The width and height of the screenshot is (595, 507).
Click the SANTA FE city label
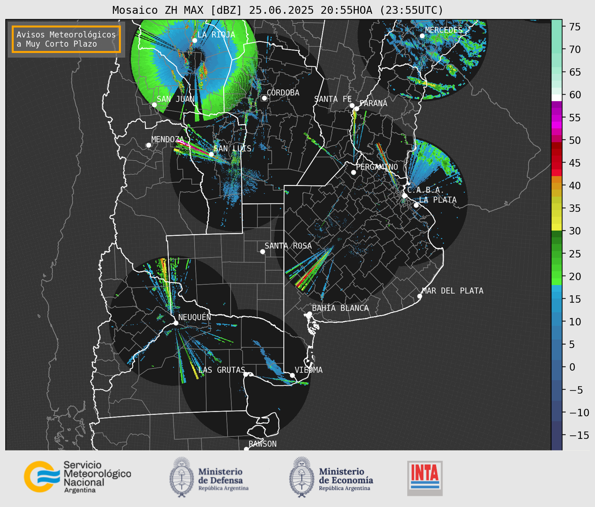pos(333,99)
